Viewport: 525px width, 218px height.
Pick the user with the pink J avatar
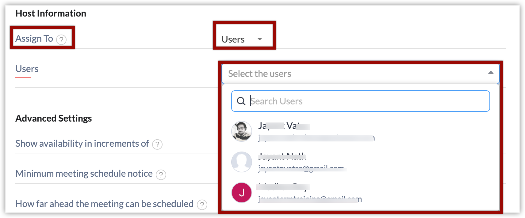(242, 193)
